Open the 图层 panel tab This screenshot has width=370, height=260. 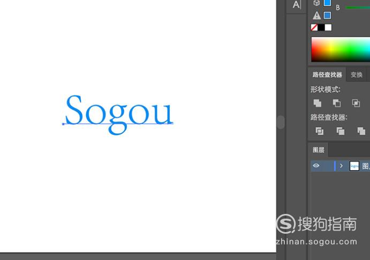click(x=318, y=150)
